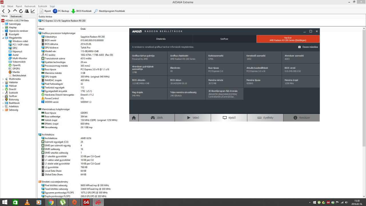Viewport: 366px width, 206px height.
Task: Open the Videó section in Radeon Settings
Action: (193, 118)
